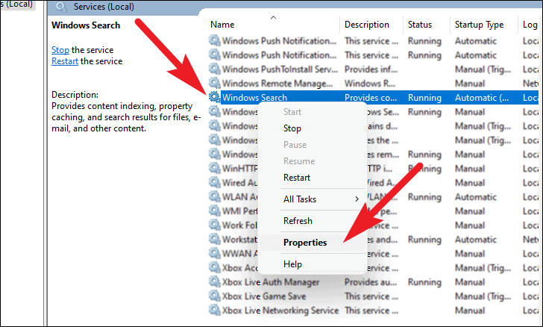Select the Windows PushToInstall Service row

(373, 69)
